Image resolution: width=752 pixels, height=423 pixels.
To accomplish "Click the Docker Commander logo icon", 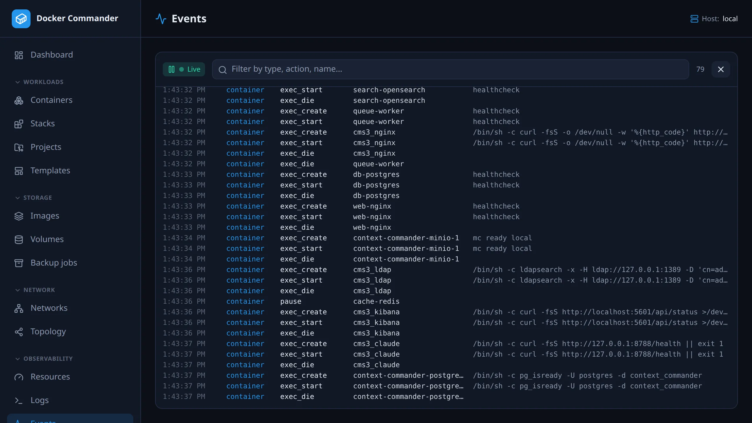I will point(21,19).
